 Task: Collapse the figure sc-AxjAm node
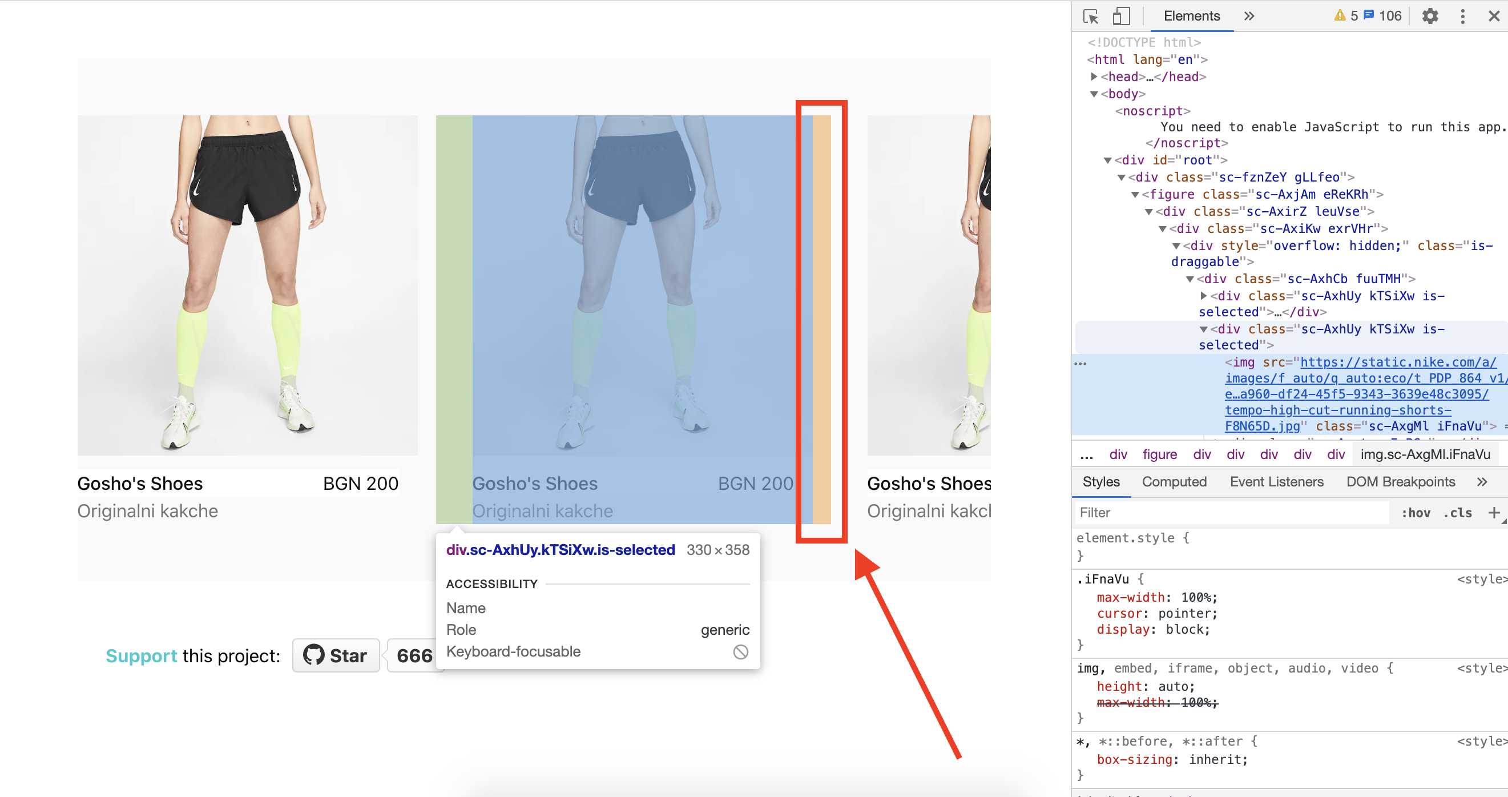(x=1135, y=194)
